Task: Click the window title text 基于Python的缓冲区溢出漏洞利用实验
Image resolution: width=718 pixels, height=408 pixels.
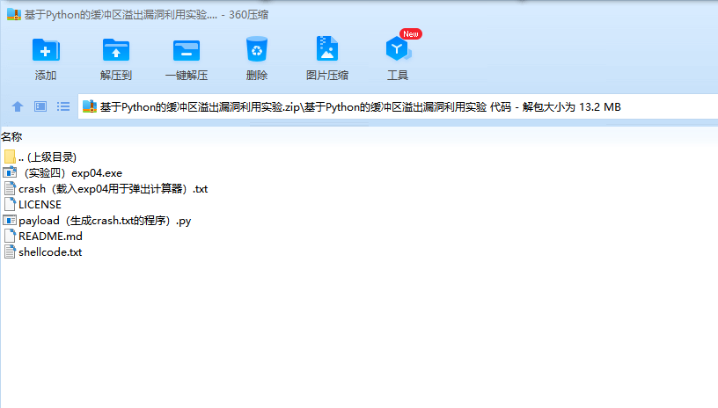Action: point(121,15)
